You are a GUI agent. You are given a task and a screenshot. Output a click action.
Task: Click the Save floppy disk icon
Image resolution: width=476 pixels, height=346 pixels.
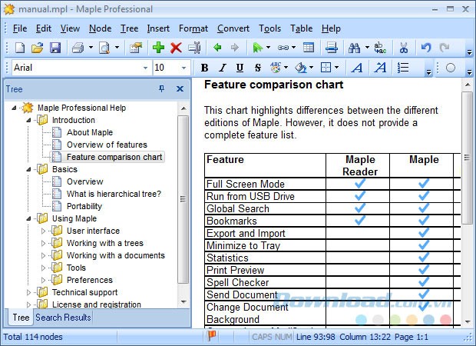click(55, 48)
